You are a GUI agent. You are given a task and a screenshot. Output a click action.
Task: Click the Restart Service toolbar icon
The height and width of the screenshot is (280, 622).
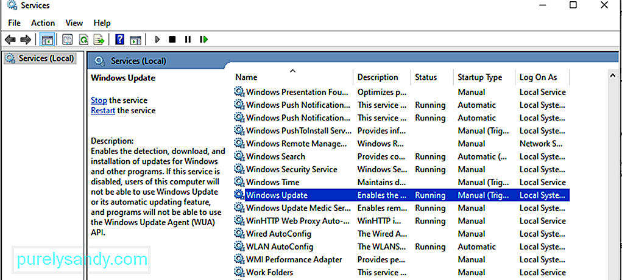point(204,40)
